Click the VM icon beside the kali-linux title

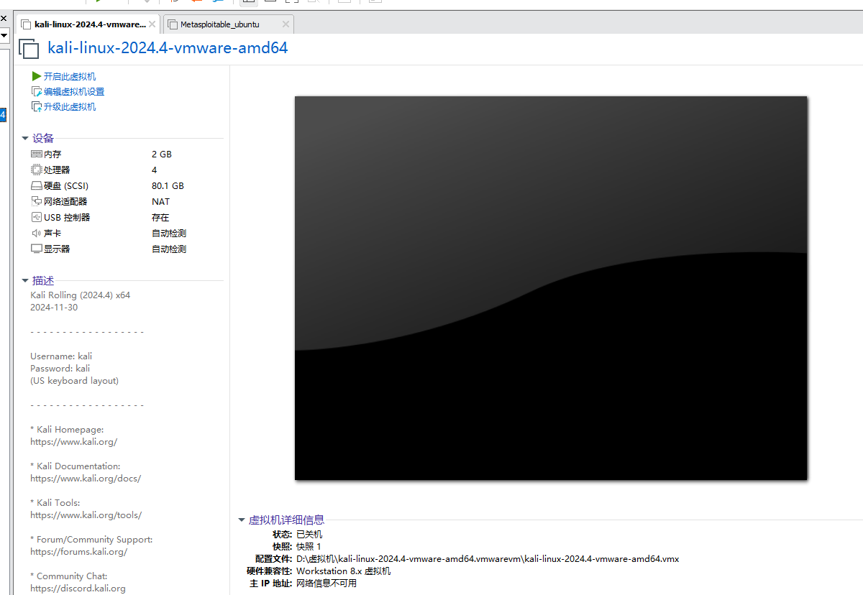[29, 49]
